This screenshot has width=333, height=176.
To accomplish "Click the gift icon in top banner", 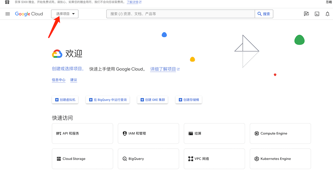I will pyautogui.click(x=7, y=2).
